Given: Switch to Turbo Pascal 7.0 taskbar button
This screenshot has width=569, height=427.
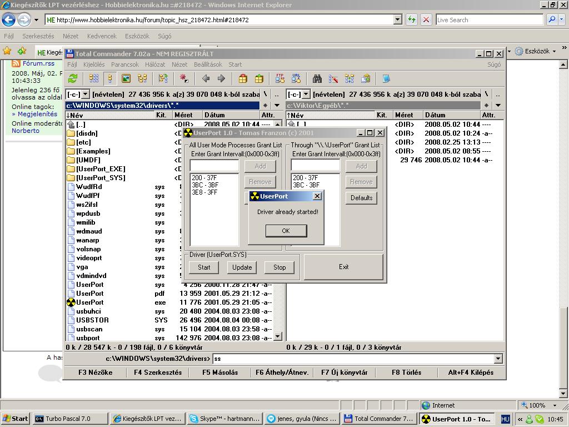Looking at the screenshot, I should [71, 419].
